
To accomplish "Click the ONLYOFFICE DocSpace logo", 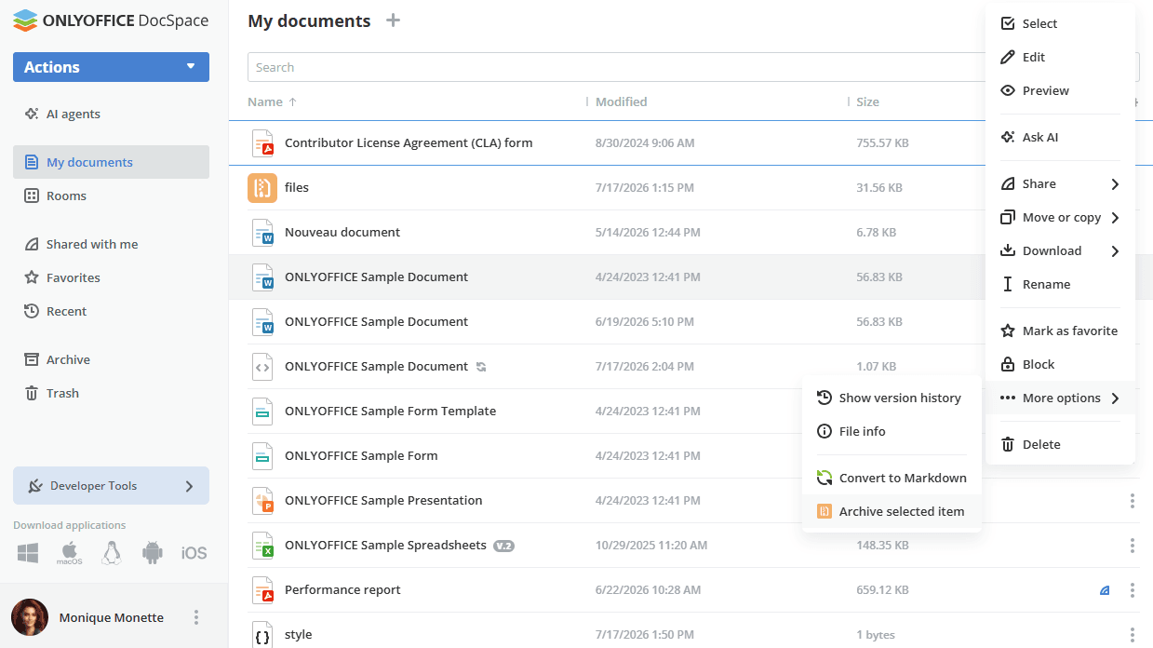I will [111, 20].
